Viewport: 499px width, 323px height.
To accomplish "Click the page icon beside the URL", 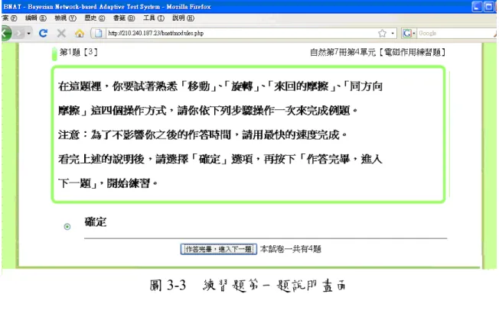I will 99,33.
